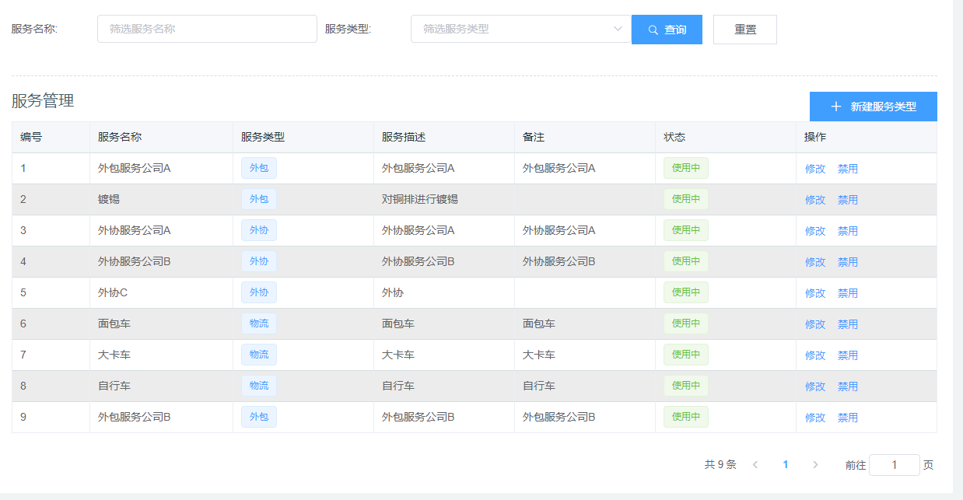Click the page jump number input

click(x=894, y=465)
